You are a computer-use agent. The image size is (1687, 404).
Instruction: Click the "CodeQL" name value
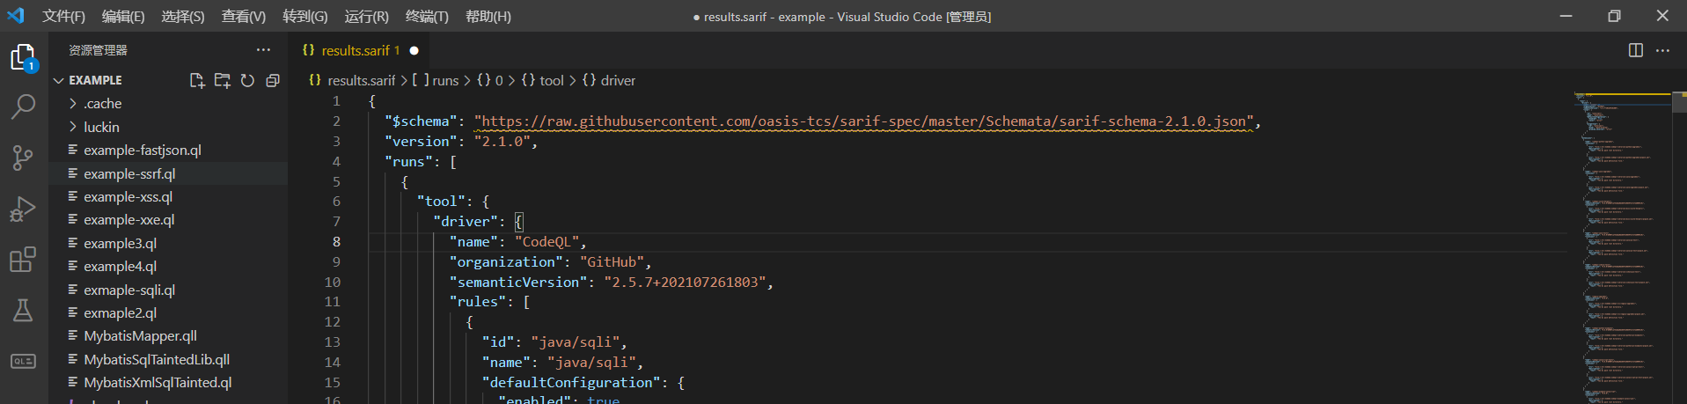click(x=546, y=242)
